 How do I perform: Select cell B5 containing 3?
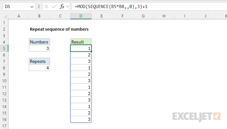tap(39, 48)
